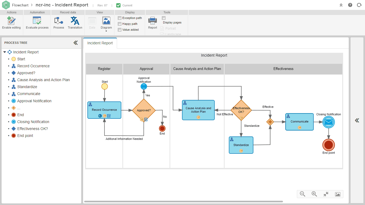The height and width of the screenshot is (205, 365).
Task: Select End point in the process tree
Action: (25, 136)
